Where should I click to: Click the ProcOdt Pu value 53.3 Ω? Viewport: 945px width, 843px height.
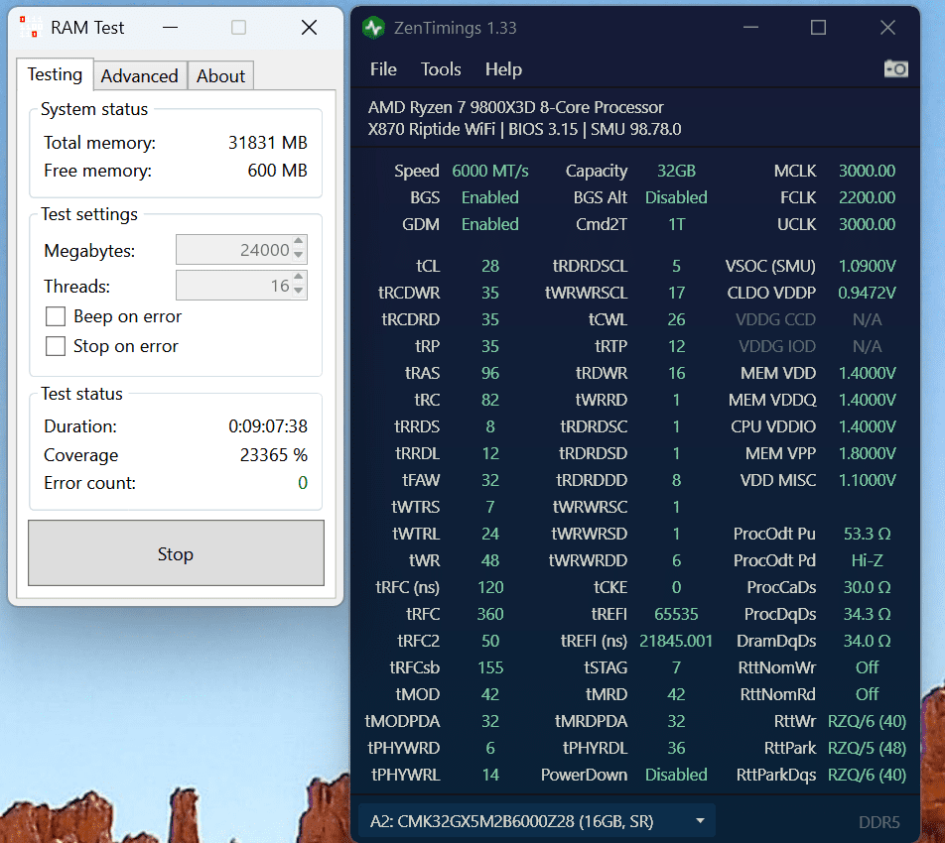click(x=868, y=535)
